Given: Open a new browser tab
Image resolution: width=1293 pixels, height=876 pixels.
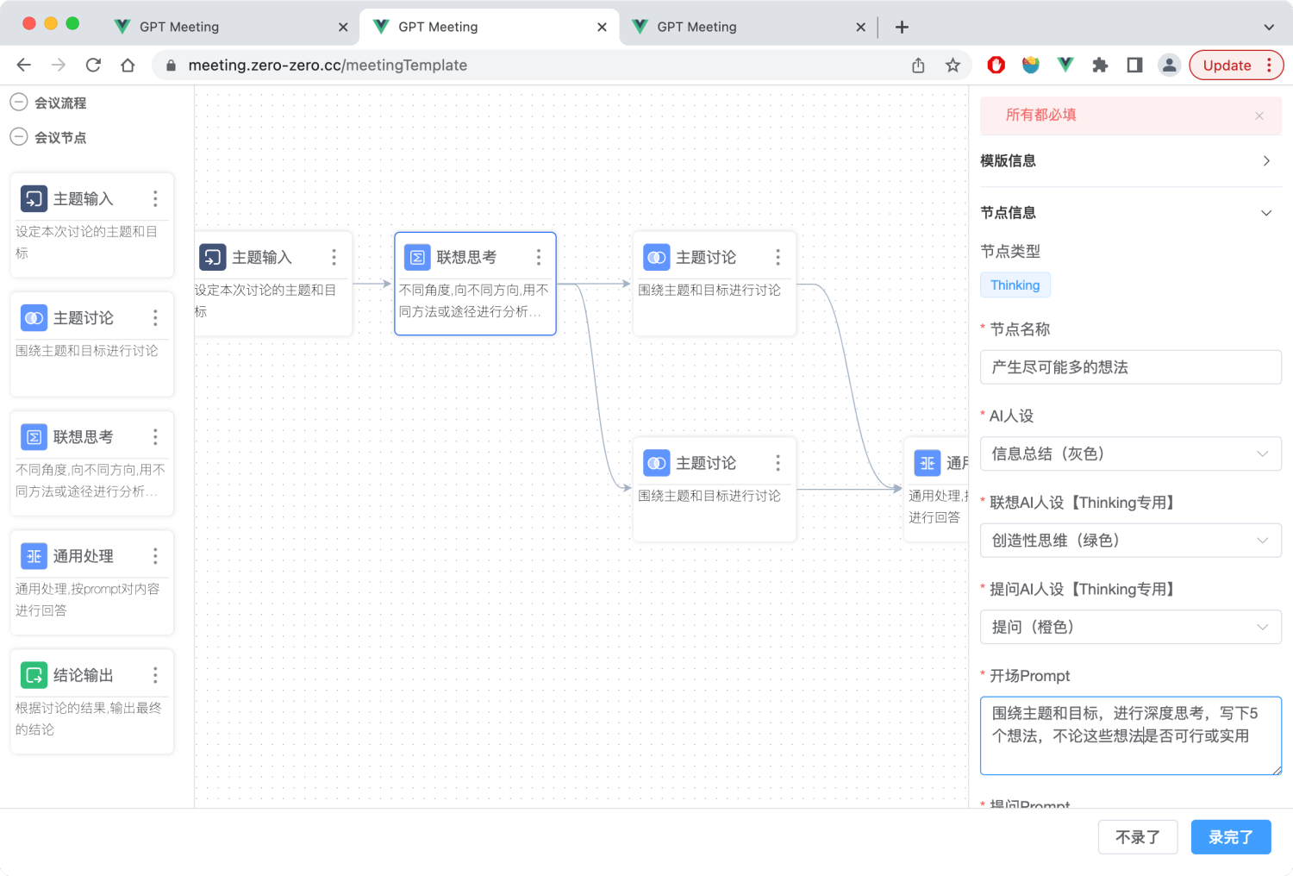Looking at the screenshot, I should (x=902, y=27).
